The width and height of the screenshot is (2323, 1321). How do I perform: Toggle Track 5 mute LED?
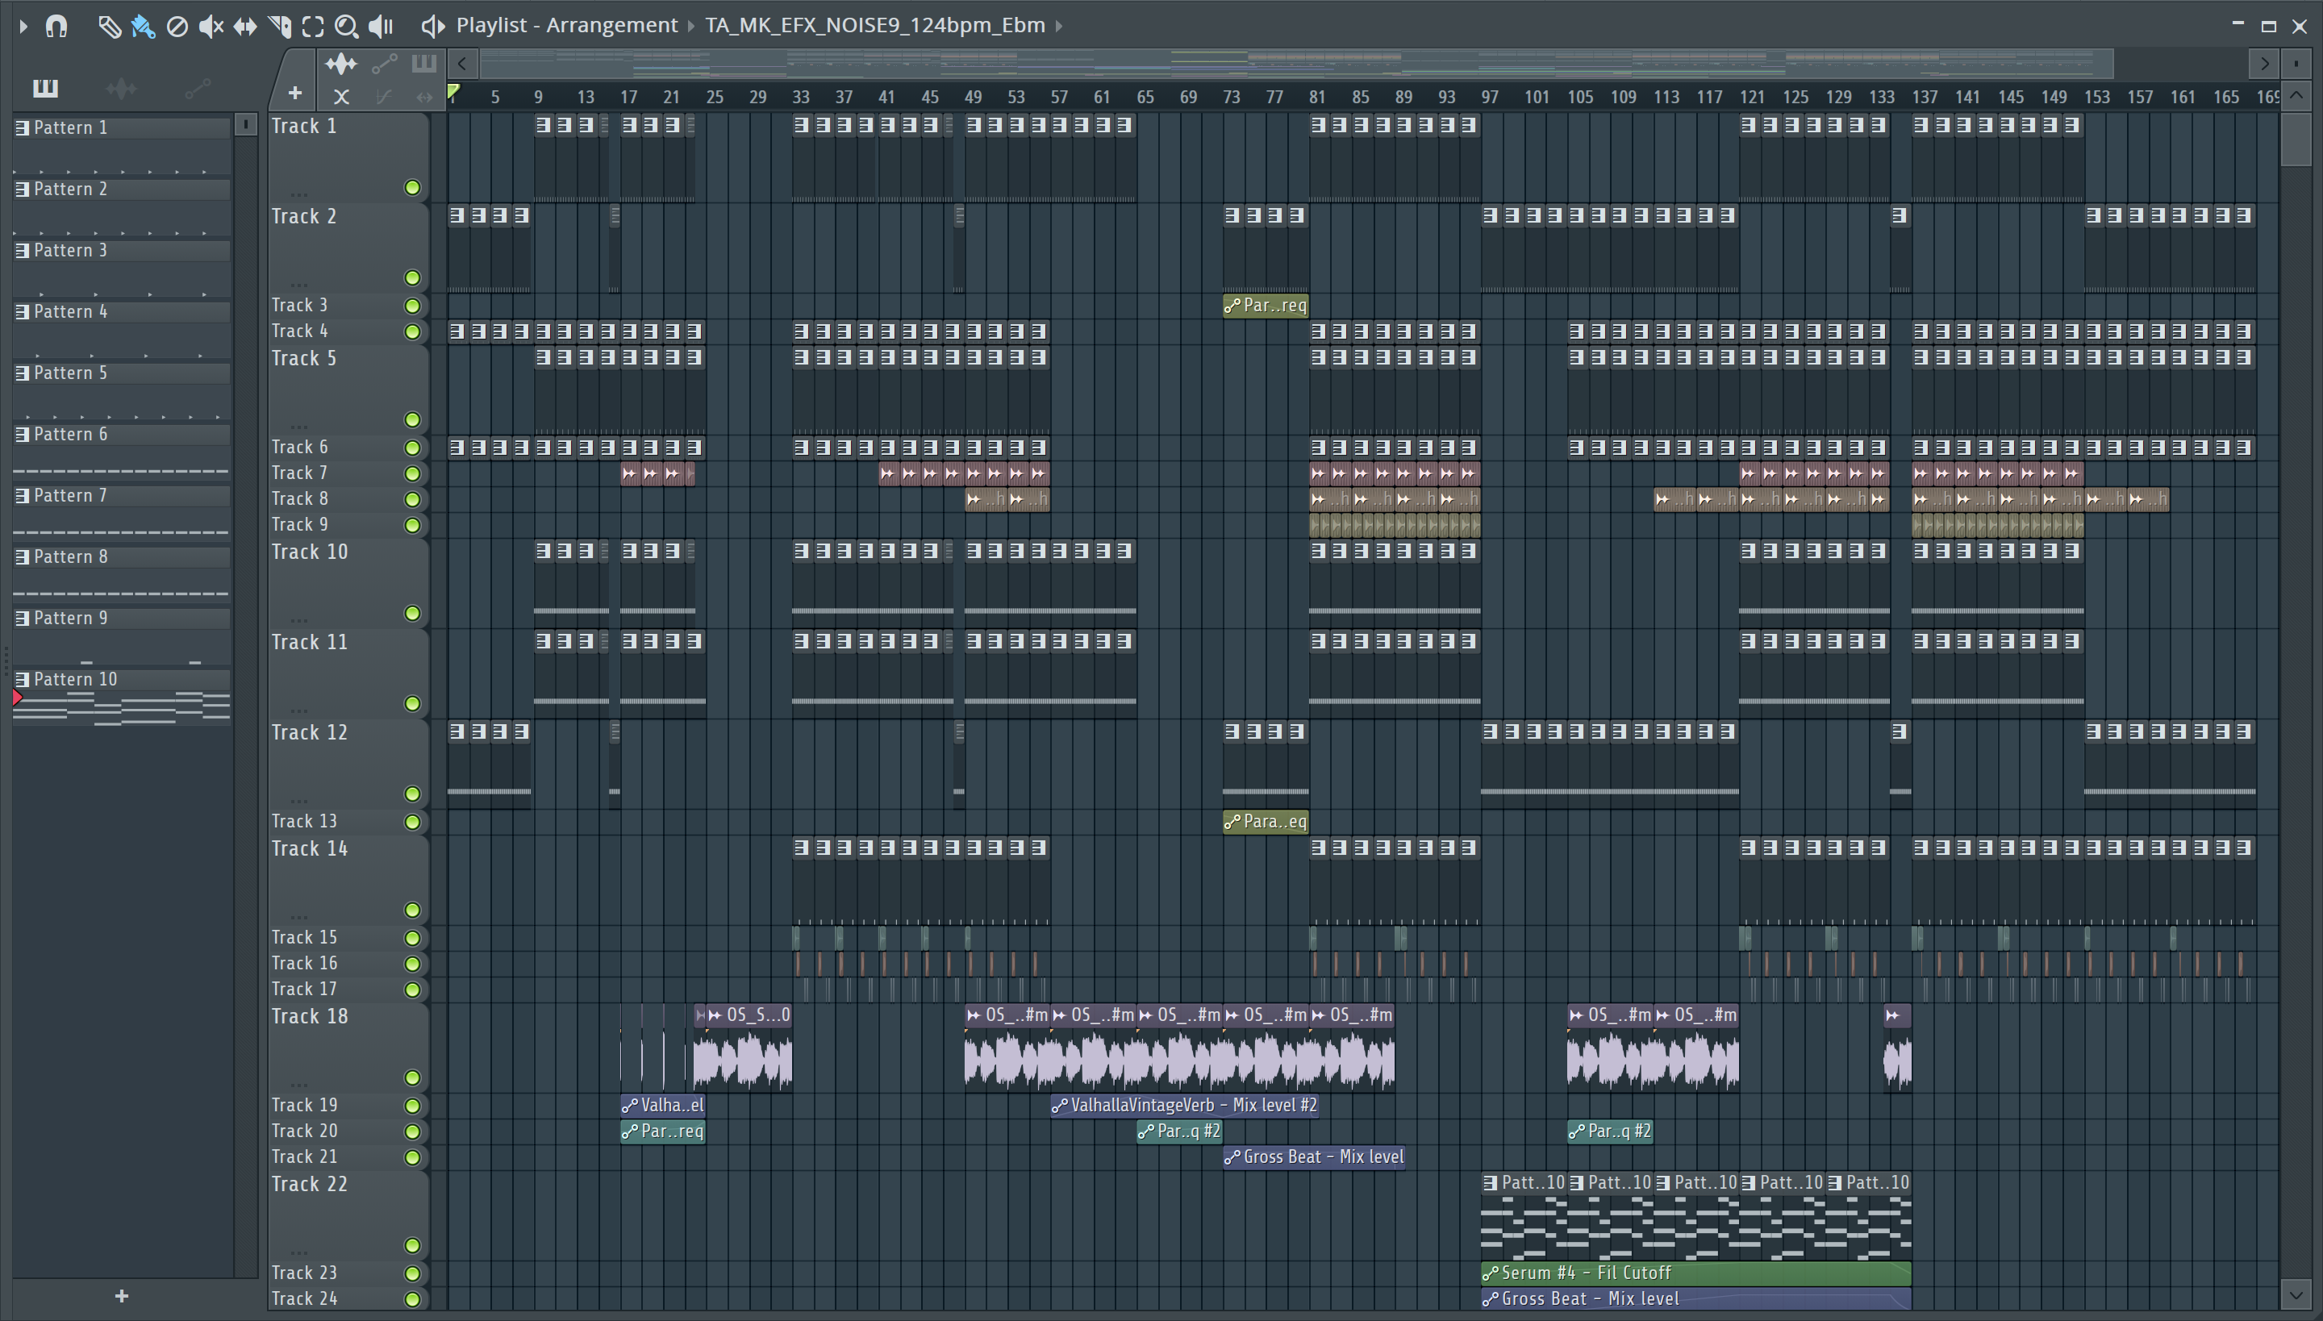click(x=412, y=419)
